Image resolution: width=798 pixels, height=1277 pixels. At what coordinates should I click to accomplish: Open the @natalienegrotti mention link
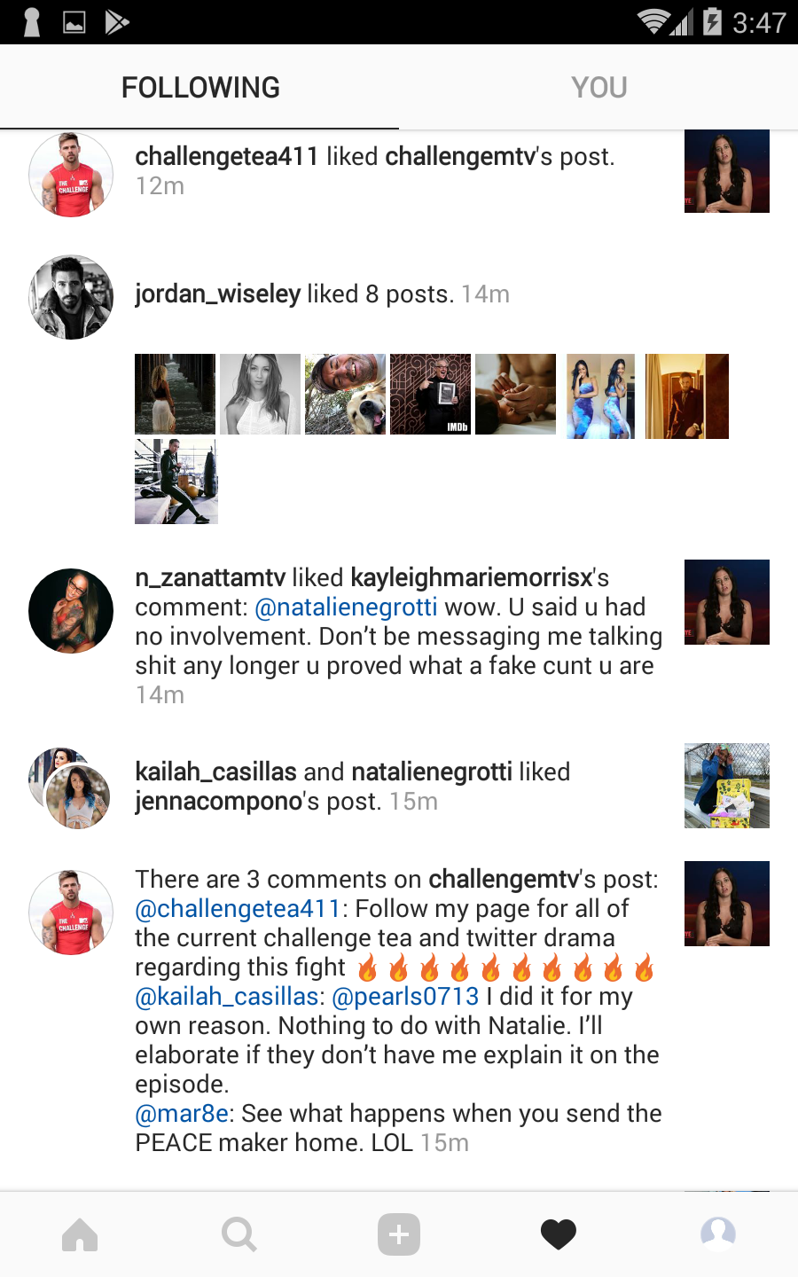(x=346, y=607)
